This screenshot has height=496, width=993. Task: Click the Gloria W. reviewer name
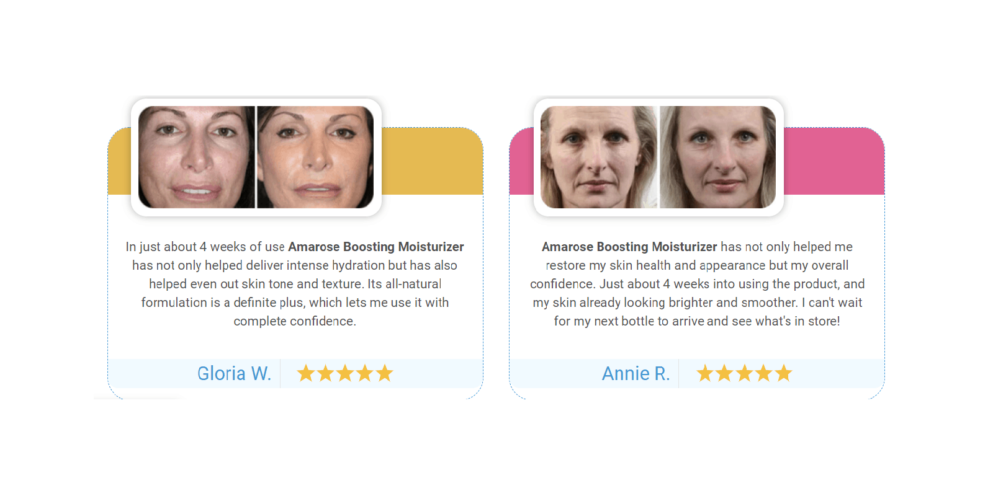(234, 373)
